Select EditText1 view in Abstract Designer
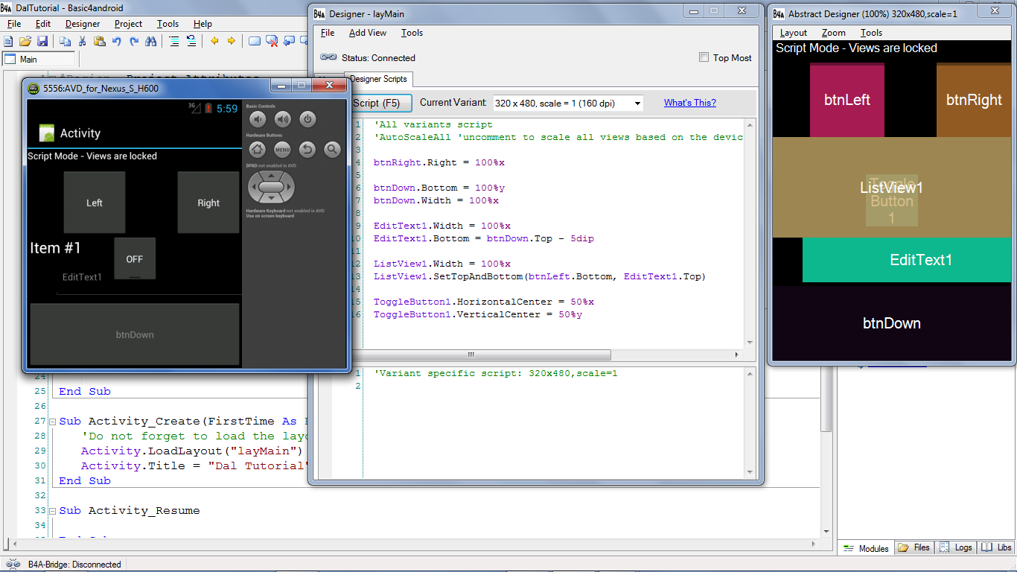This screenshot has width=1017, height=572. point(907,260)
